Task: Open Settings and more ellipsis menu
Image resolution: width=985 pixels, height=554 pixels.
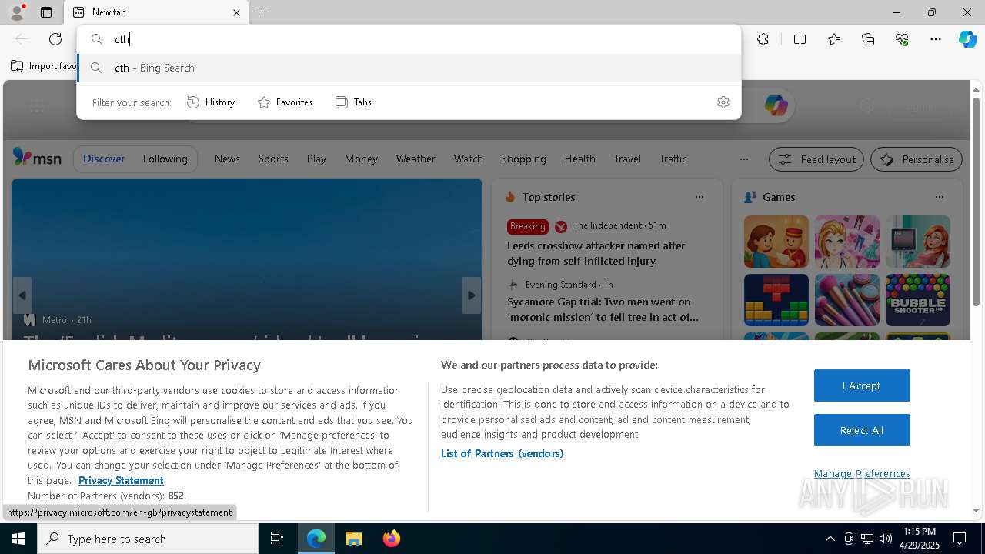Action: [x=936, y=39]
